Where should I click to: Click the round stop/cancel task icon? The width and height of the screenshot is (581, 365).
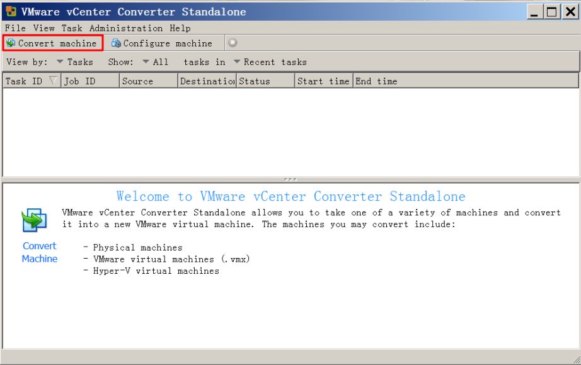coord(233,43)
